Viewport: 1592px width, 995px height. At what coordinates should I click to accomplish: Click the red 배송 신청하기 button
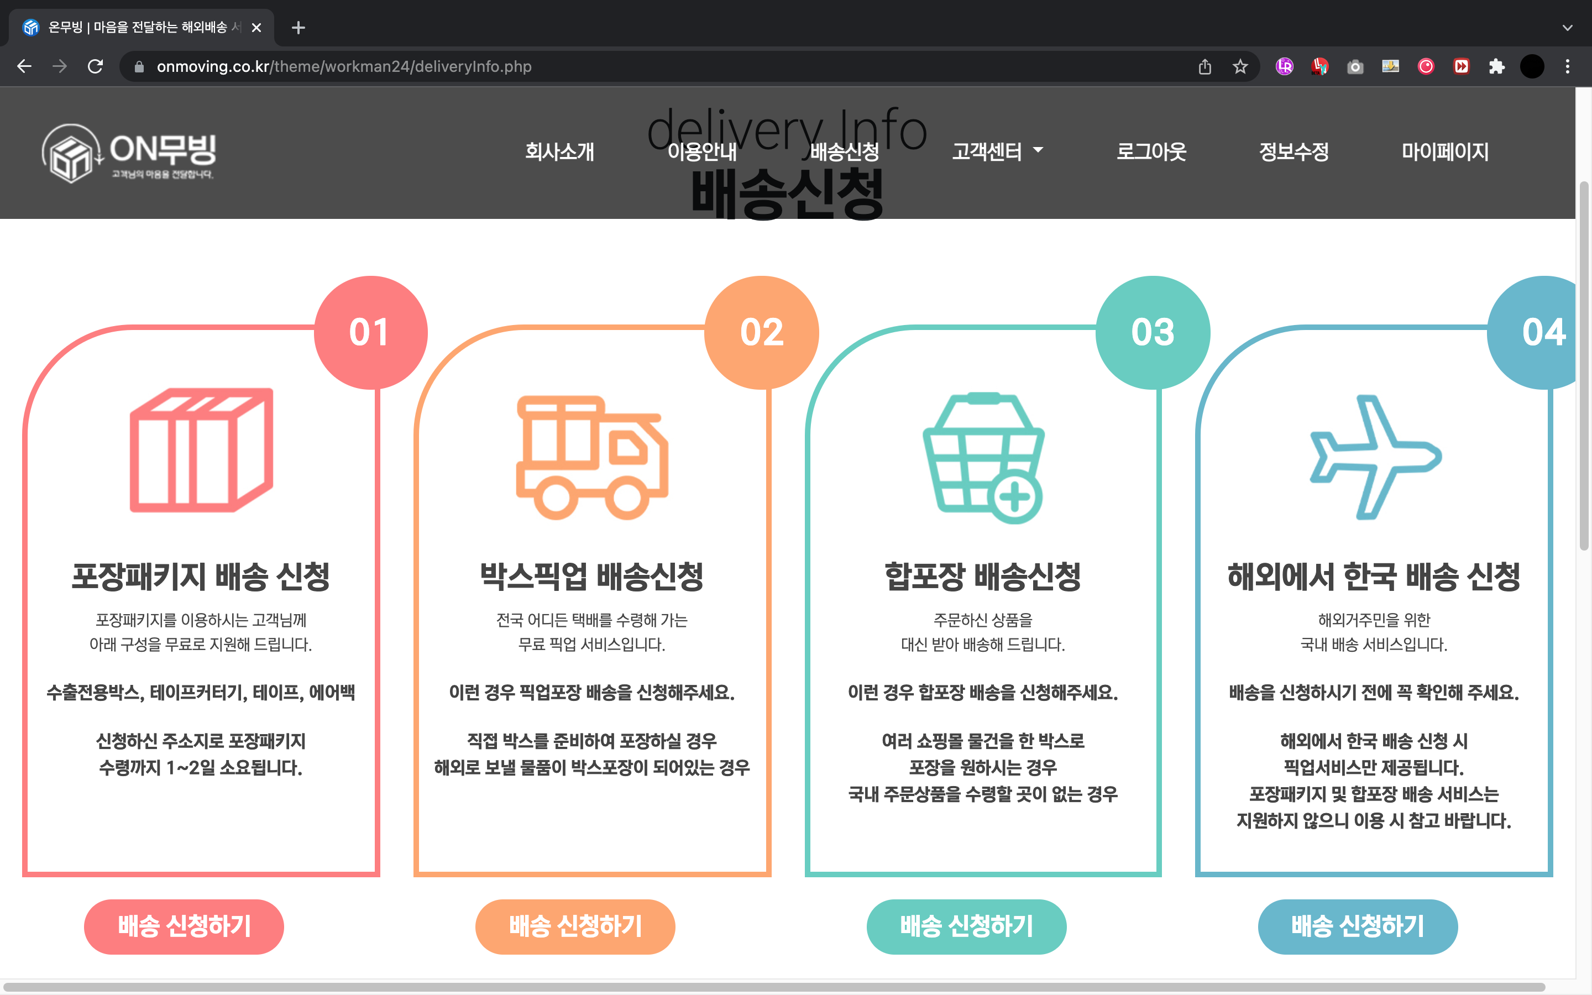tap(184, 926)
